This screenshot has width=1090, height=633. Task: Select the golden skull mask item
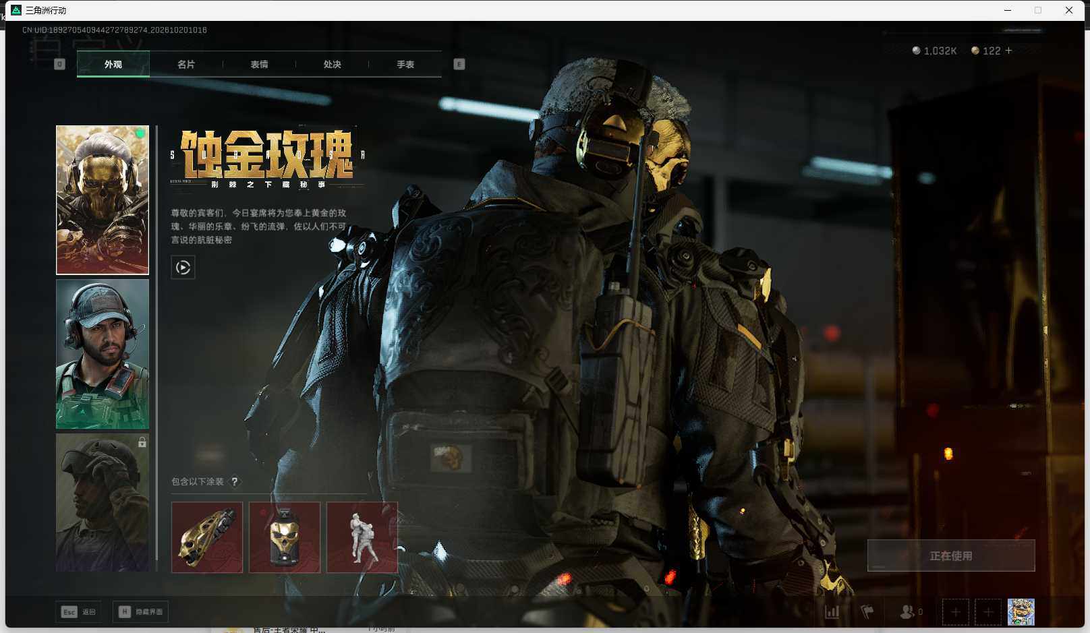285,537
